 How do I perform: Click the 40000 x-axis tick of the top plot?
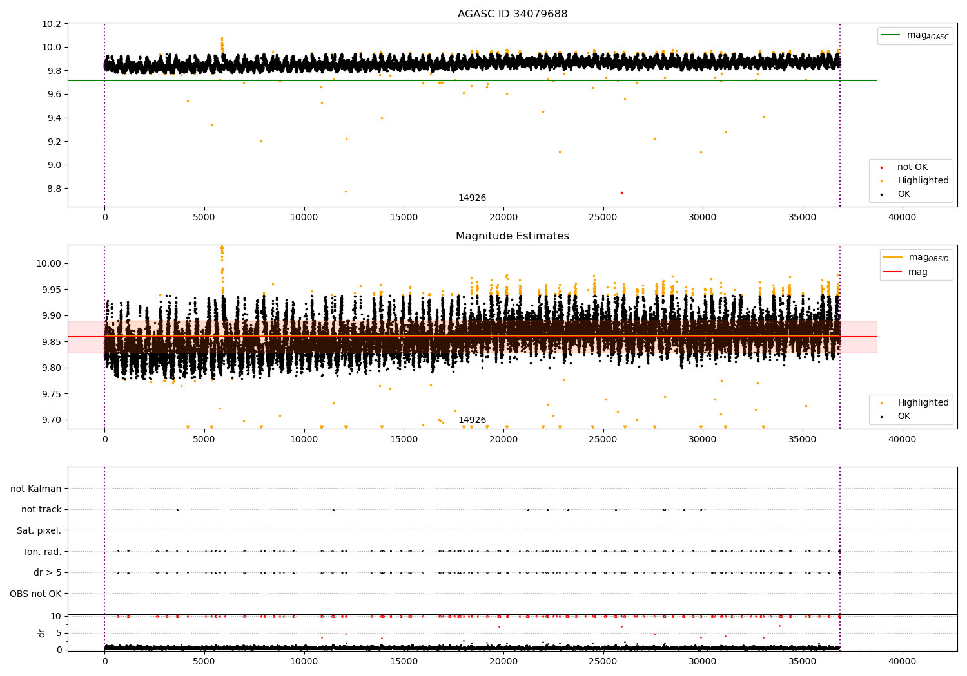tap(902, 218)
